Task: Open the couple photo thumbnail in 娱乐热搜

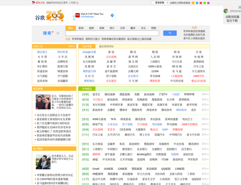Action: (43, 102)
